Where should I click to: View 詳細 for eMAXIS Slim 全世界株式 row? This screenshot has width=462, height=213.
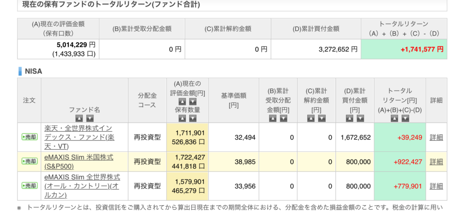(x=436, y=186)
